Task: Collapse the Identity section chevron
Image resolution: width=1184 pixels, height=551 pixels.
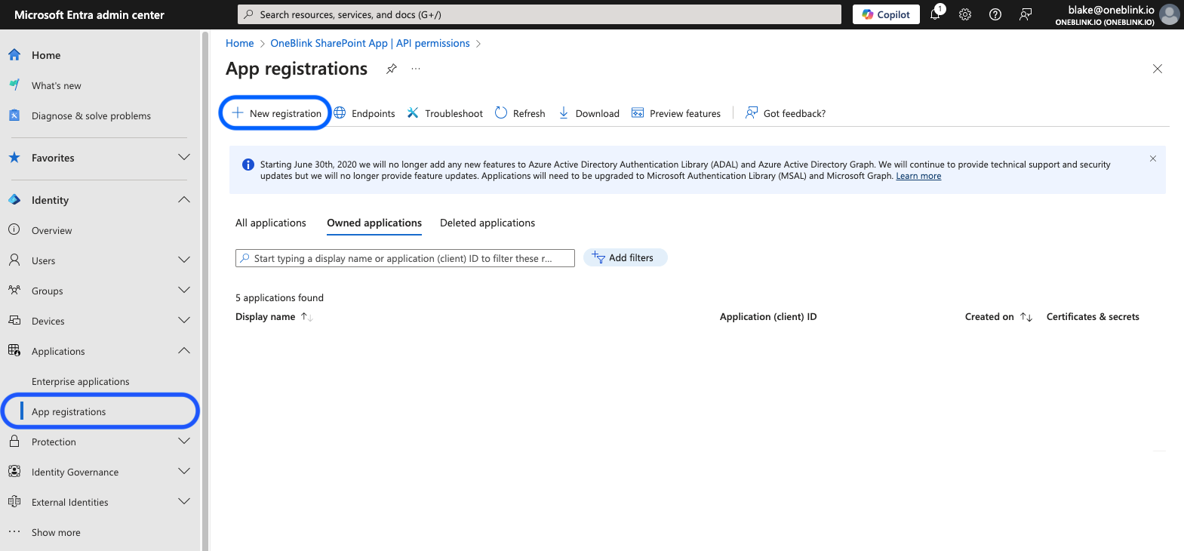Action: click(x=183, y=200)
